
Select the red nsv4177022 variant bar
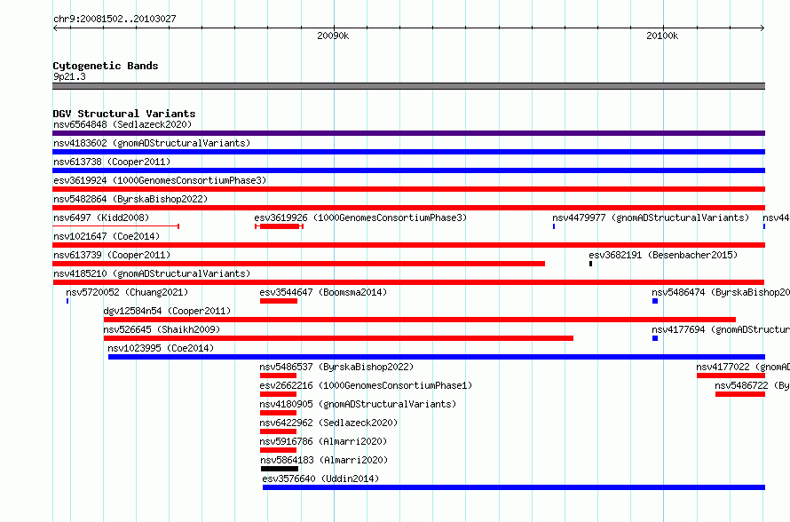(731, 376)
